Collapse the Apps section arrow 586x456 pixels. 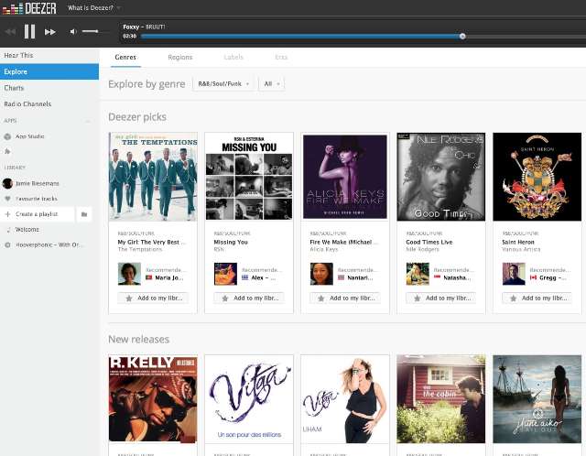coord(88,121)
